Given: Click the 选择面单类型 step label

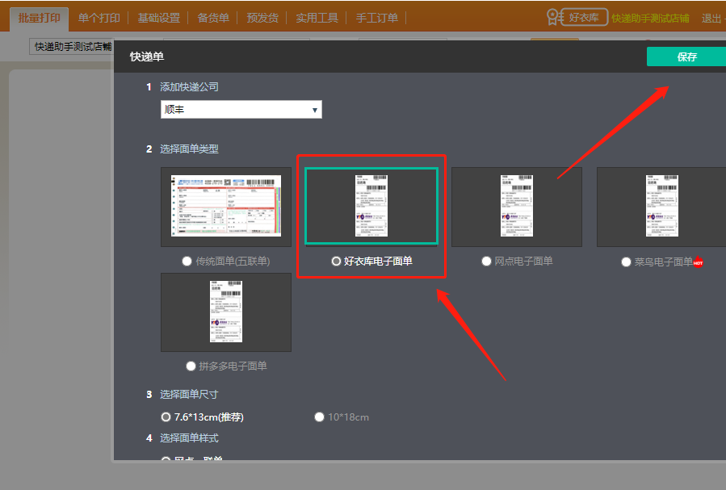Looking at the screenshot, I should 189,149.
